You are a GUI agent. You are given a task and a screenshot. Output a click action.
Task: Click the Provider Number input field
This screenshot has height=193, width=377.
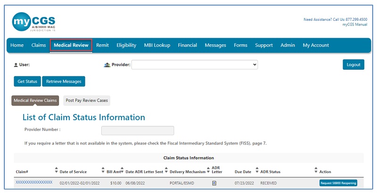[138, 130]
